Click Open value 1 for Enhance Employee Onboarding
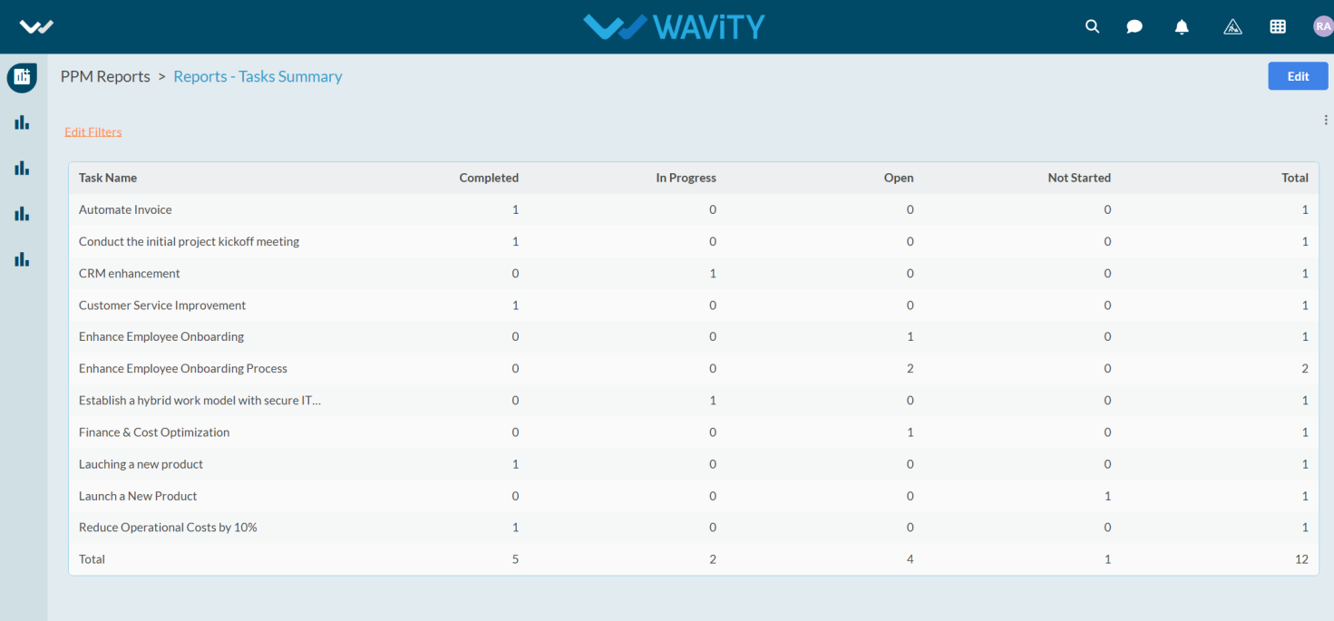Screen dimensions: 1334x621 click(910, 336)
